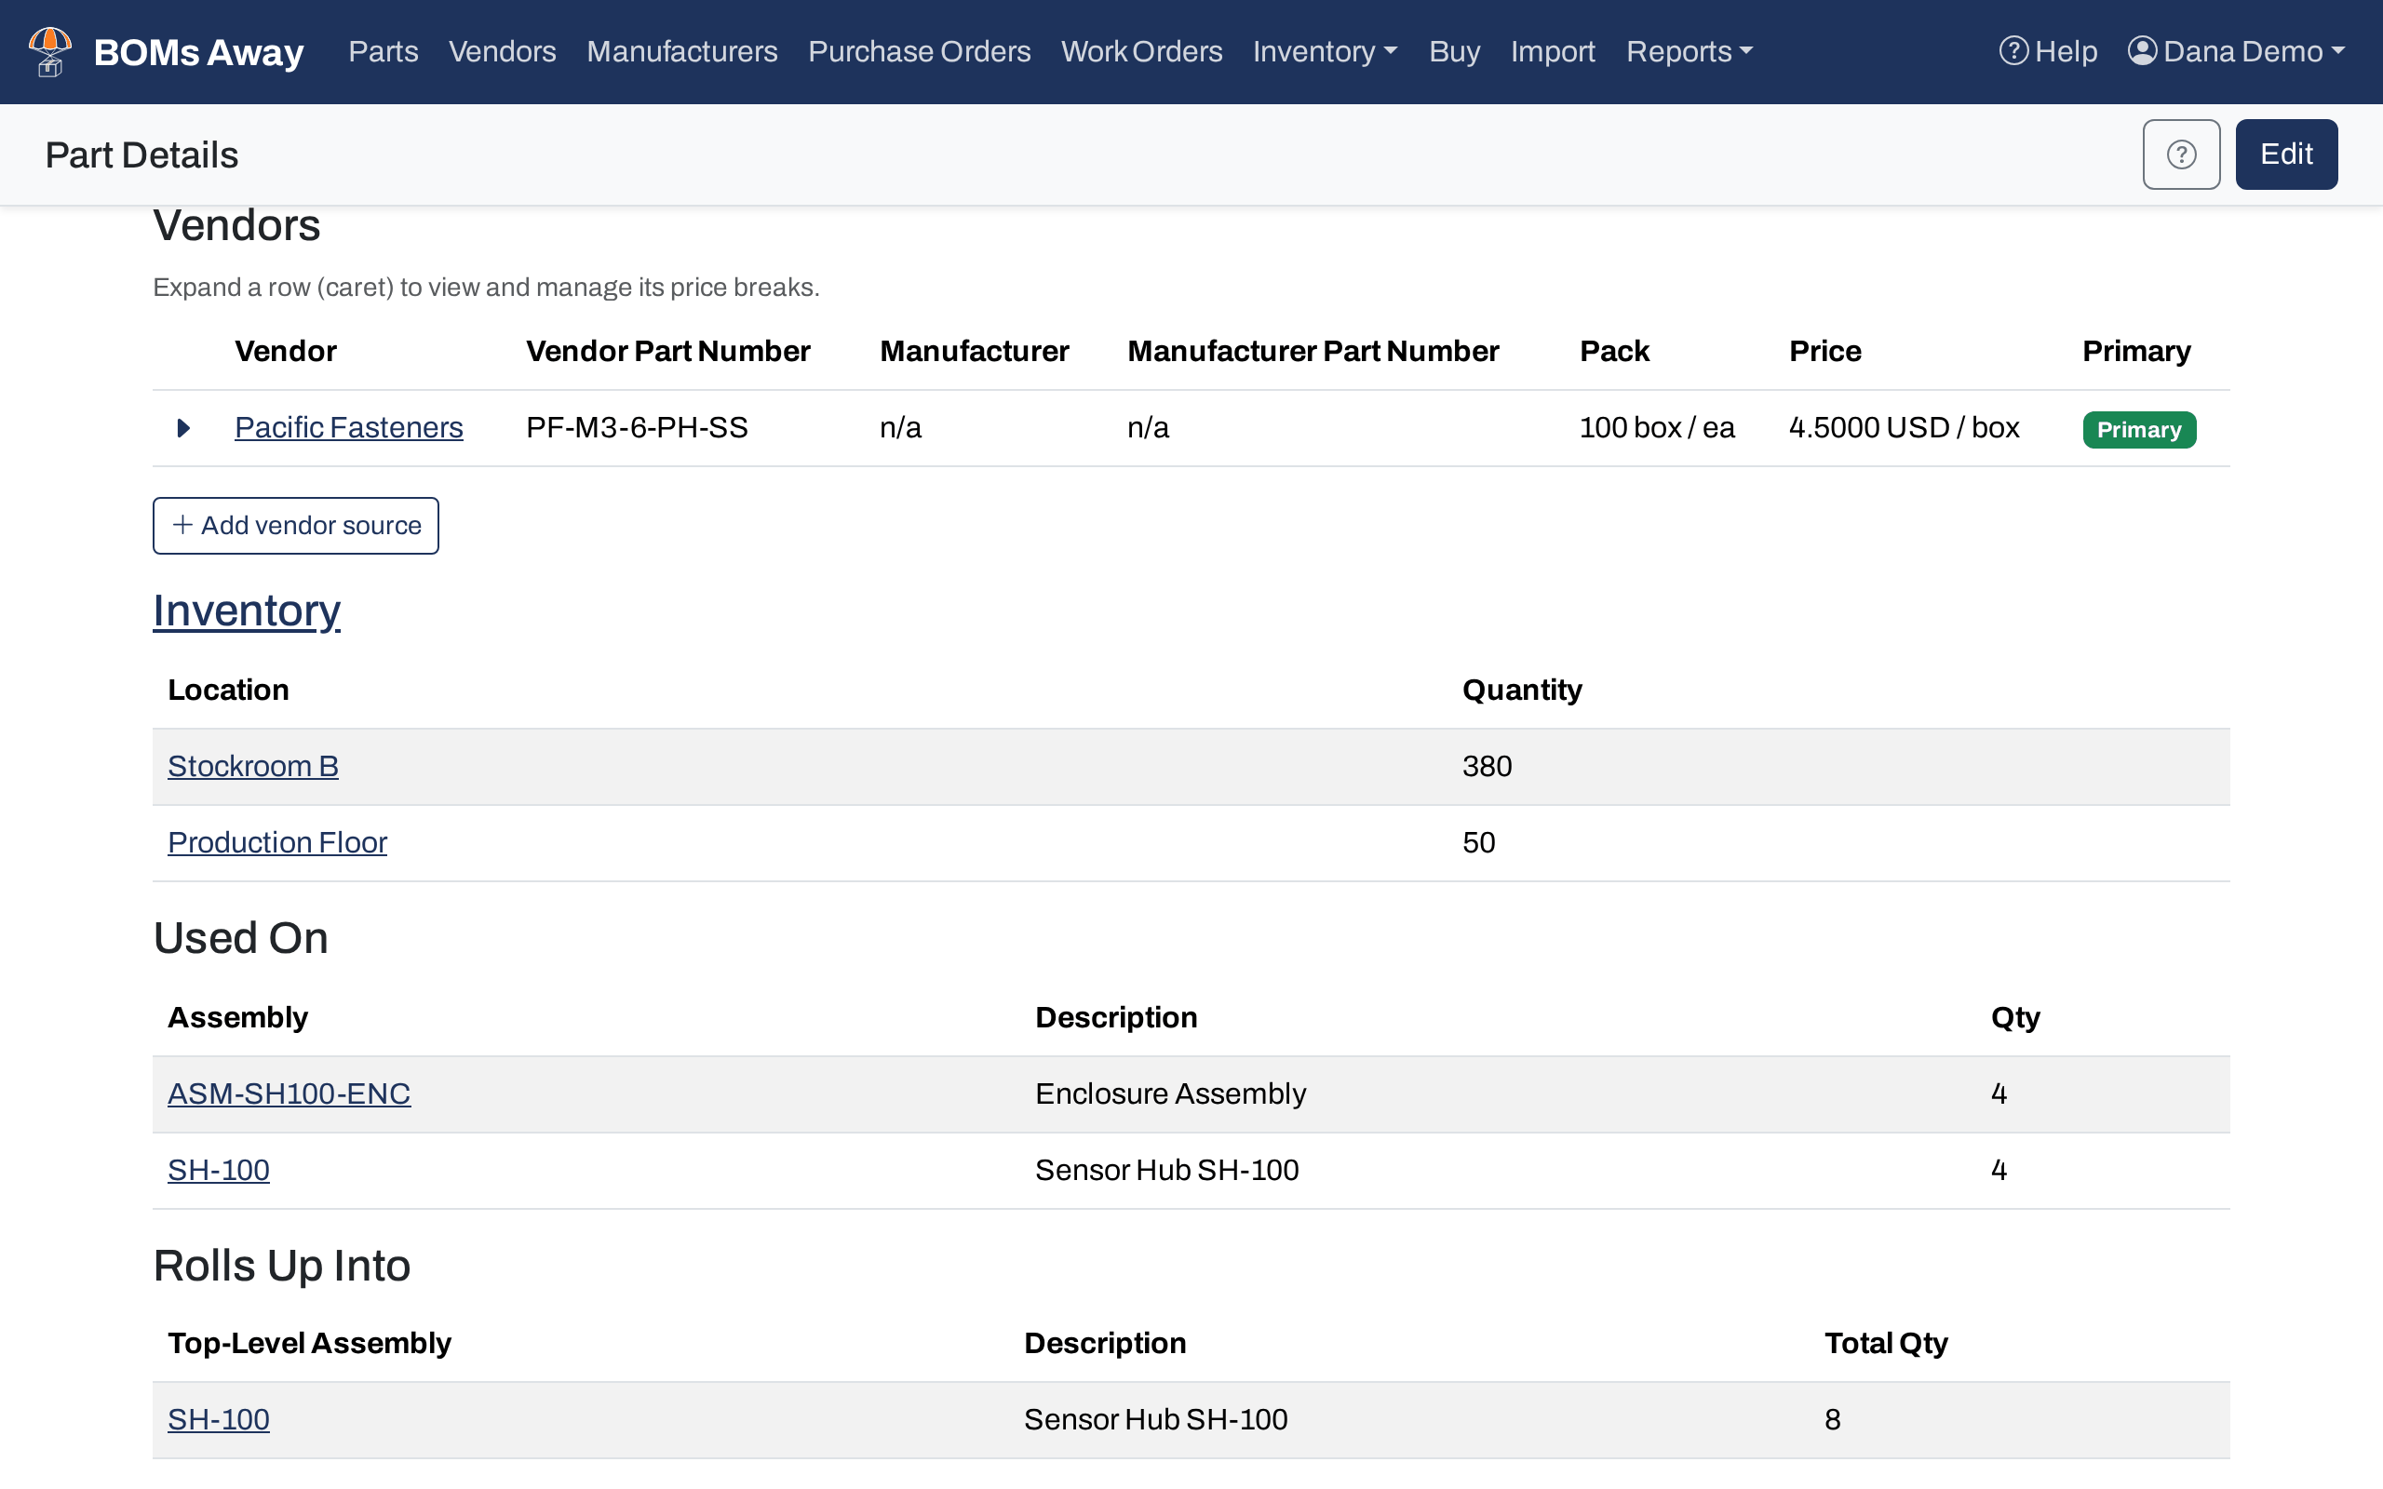Open Manufacturers in the navbar
The image size is (2383, 1489).
(x=681, y=51)
